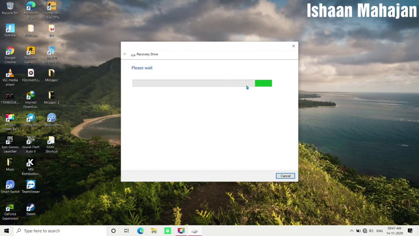Select the Steam desktop icon
The width and height of the screenshot is (419, 236).
(31, 209)
